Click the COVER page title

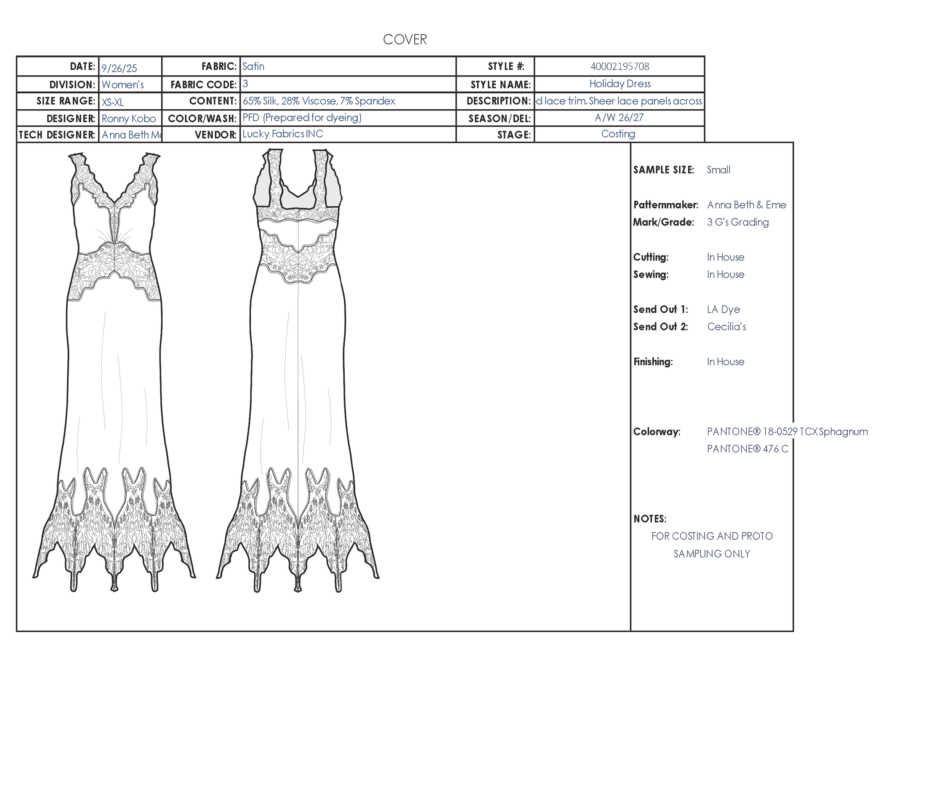click(404, 40)
